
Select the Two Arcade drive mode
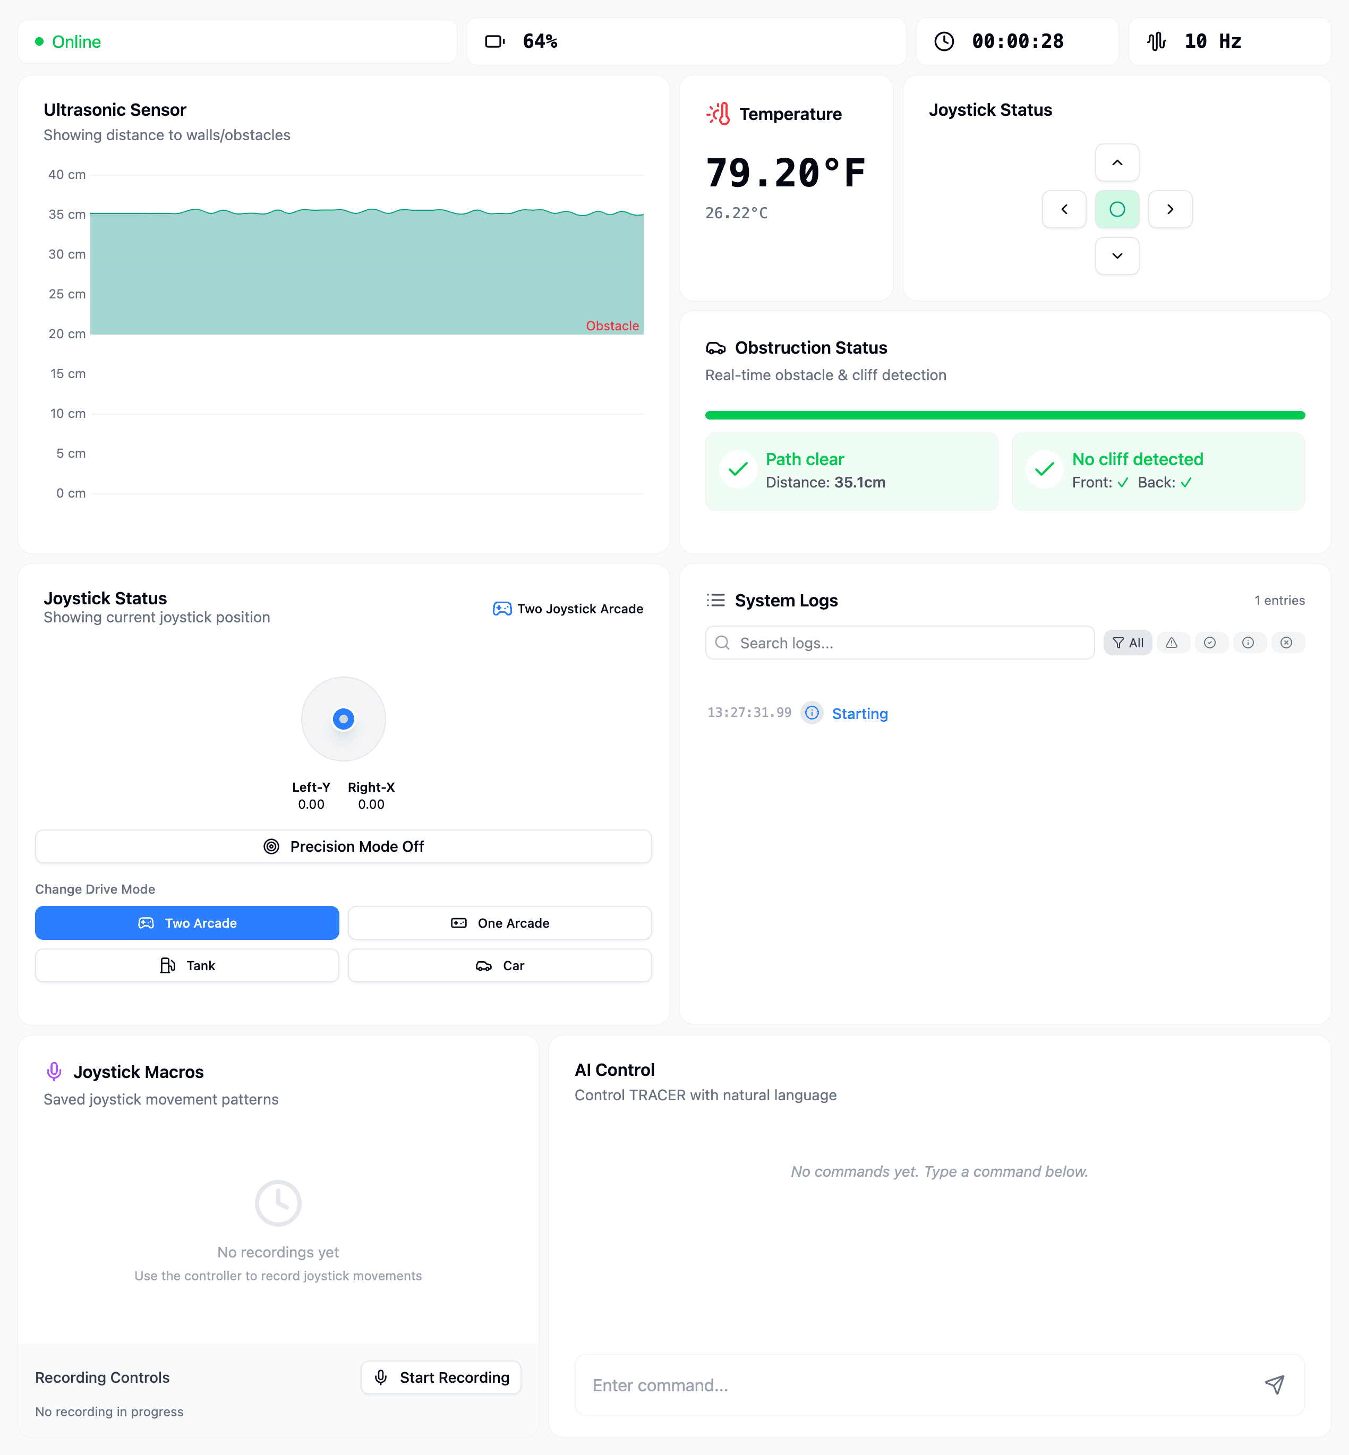point(187,923)
